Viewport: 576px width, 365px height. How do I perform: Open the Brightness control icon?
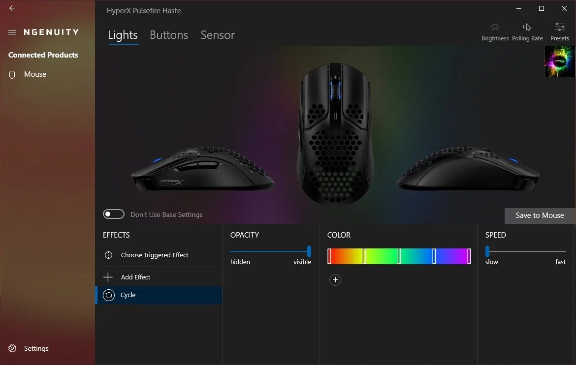pyautogui.click(x=495, y=27)
